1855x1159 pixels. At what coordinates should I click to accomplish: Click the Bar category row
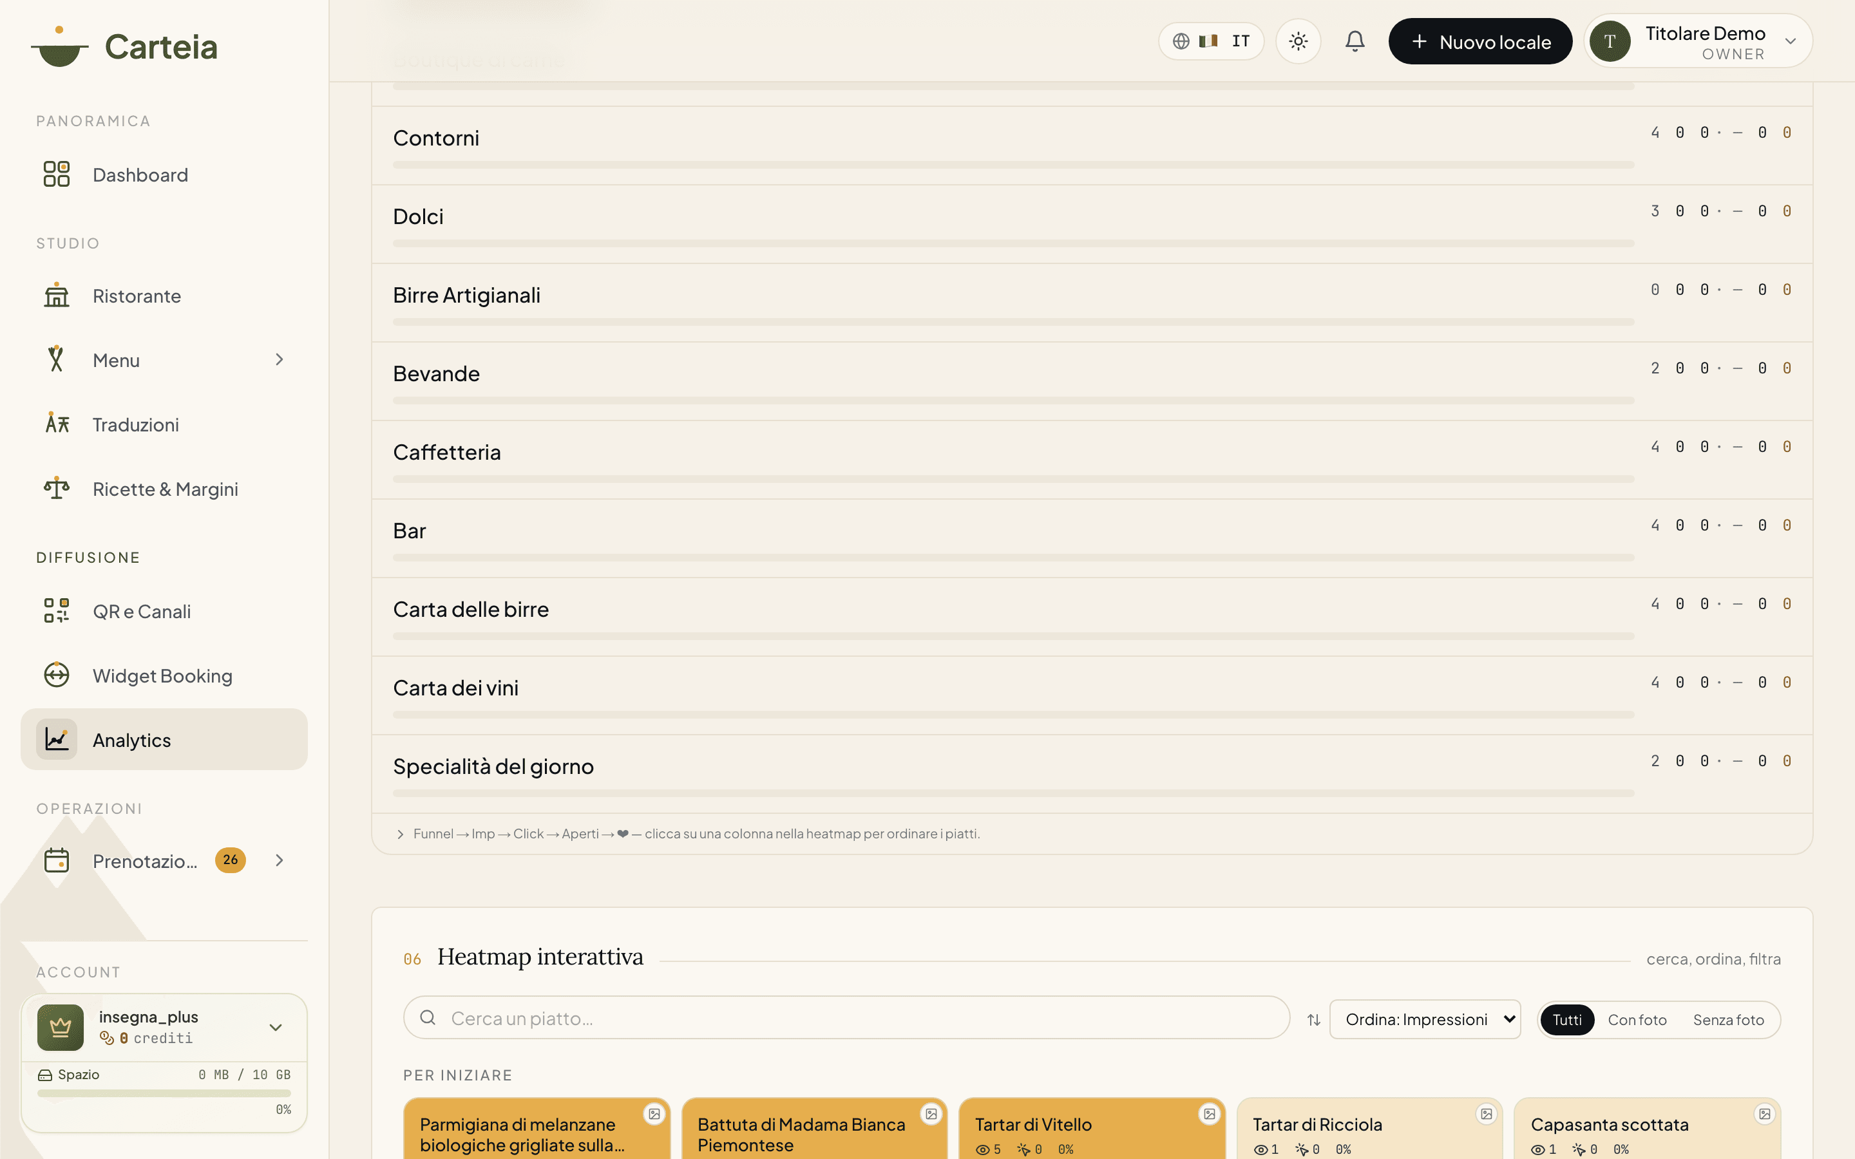tap(1092, 538)
